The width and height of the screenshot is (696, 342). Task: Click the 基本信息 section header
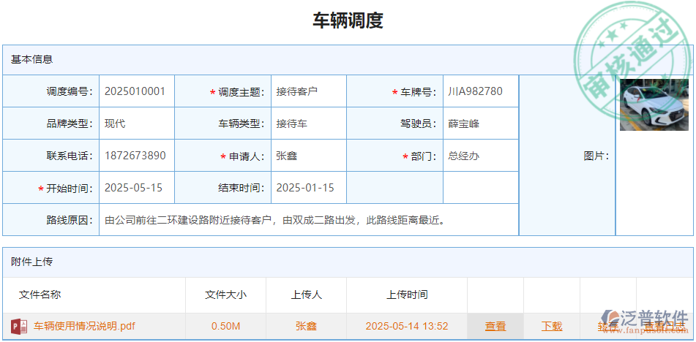point(32,59)
